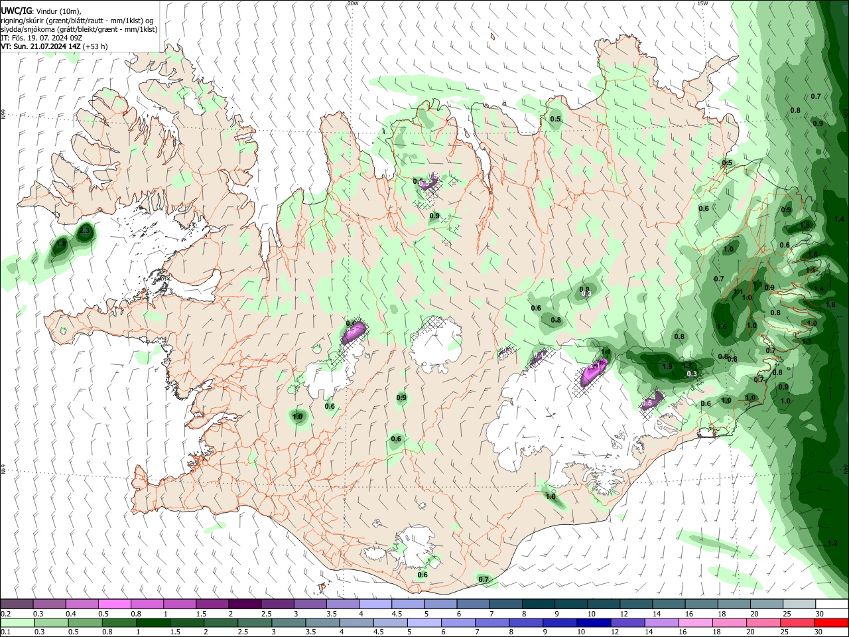849x637 pixels.
Task: Click the 'VT: Sun. 21.07.2024 14Z' valid time
Action: coord(41,46)
